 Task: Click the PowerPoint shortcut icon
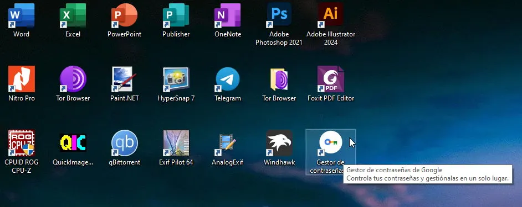124,15
